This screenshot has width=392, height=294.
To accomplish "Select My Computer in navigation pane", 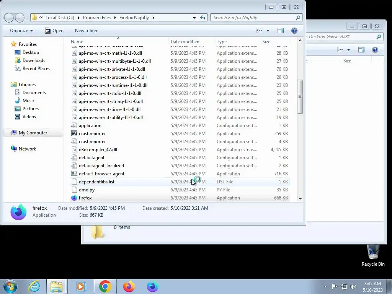I will click(33, 133).
